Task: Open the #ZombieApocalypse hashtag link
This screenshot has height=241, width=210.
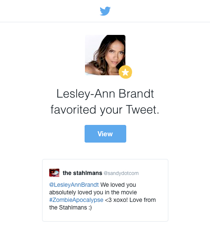Action: [76, 200]
